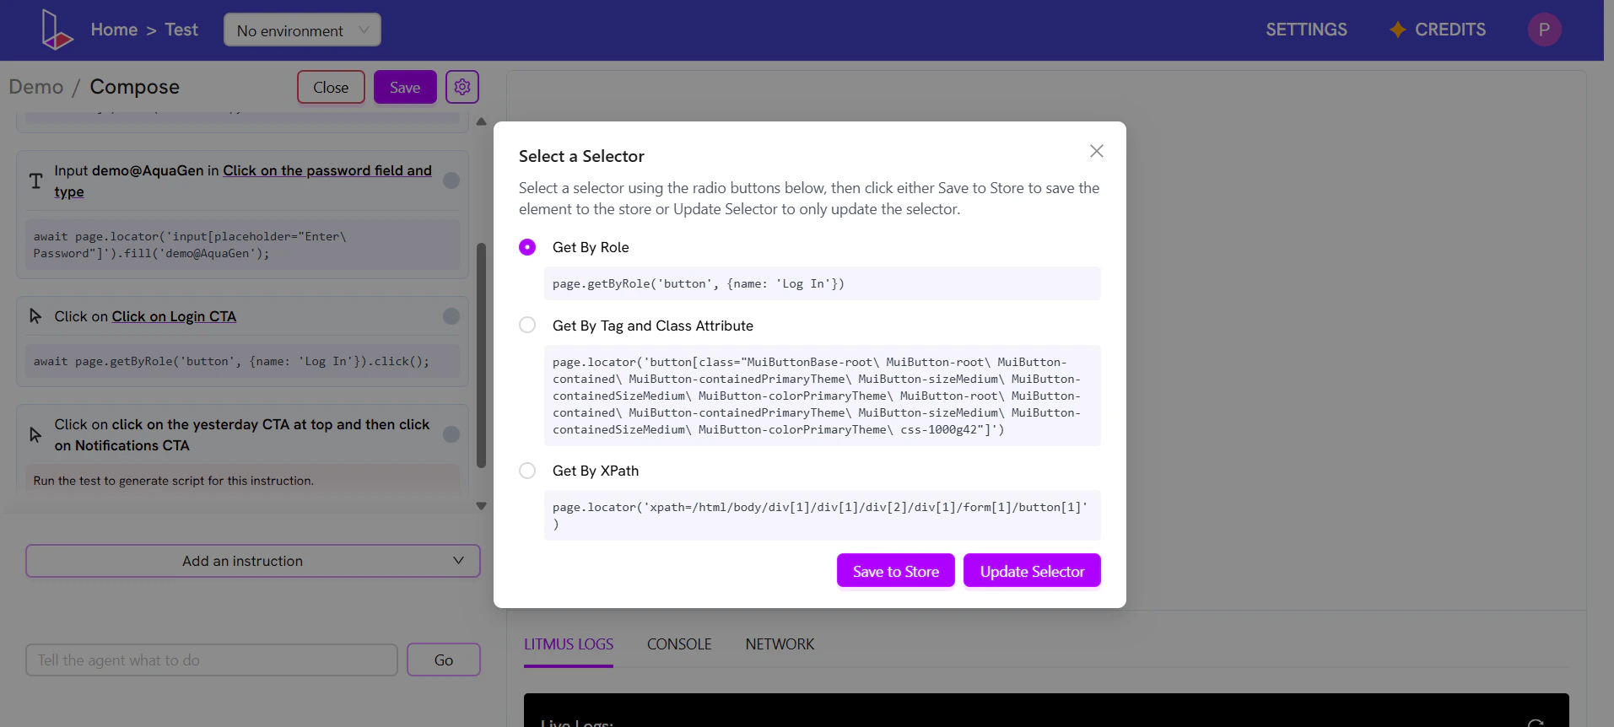Image resolution: width=1614 pixels, height=727 pixels.
Task: Select Get By Tag and Class Attribute radio
Action: pos(527,325)
